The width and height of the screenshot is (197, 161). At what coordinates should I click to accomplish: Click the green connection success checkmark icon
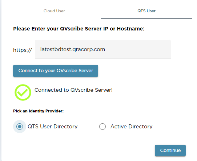23,92
